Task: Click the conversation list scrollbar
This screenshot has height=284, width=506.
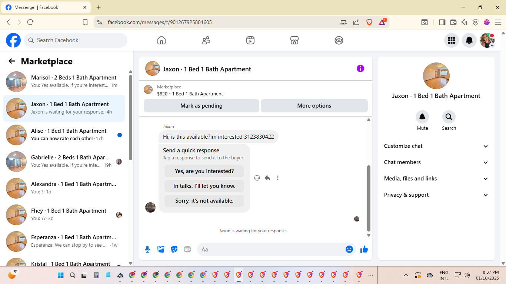Action: pyautogui.click(x=130, y=117)
